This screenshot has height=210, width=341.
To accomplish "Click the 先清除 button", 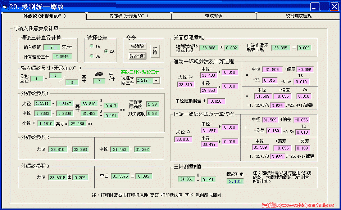I will pos(137,46).
